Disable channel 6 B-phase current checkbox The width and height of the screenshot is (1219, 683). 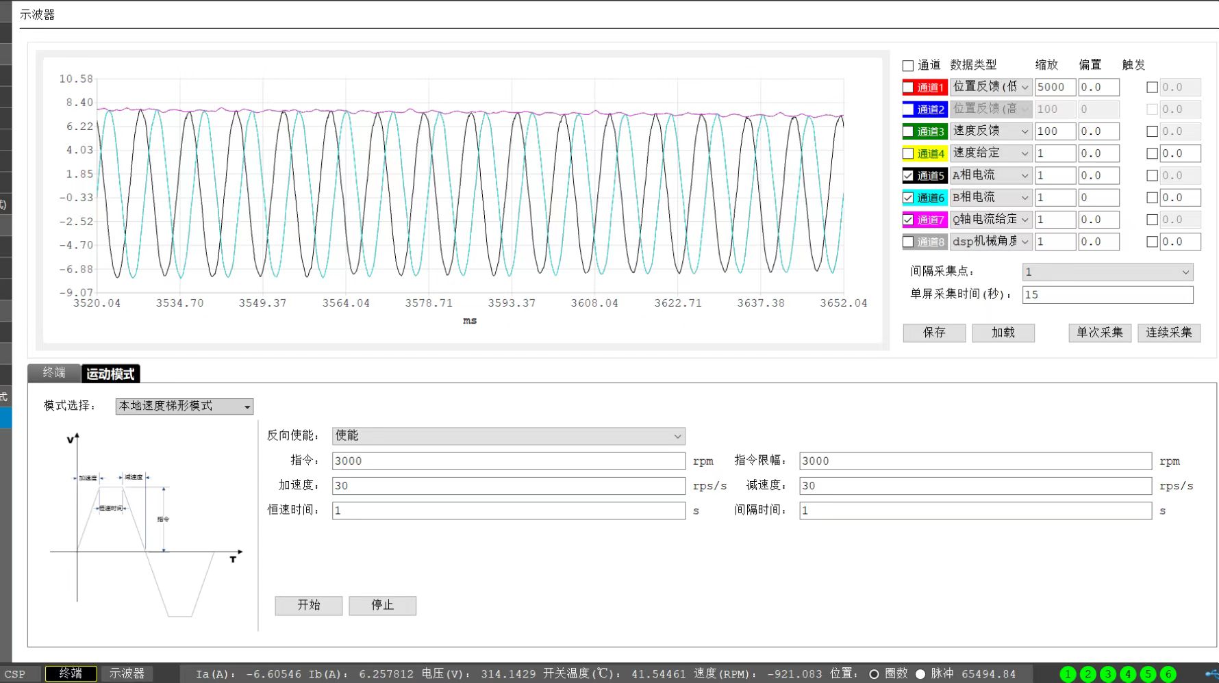[x=908, y=198]
